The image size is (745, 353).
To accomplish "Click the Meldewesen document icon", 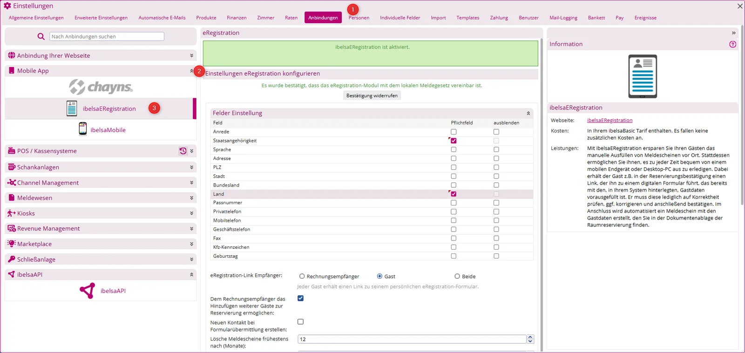I will 12,198.
